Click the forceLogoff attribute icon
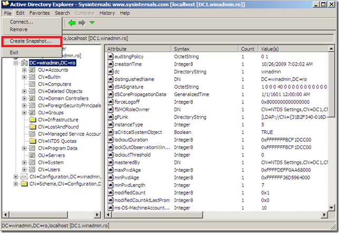The height and width of the screenshot is (233, 339). point(110,102)
